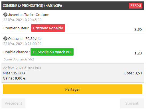This screenshot has width=146, height=112.
Task: Click the 2,85 odds value
Action: (138, 29)
